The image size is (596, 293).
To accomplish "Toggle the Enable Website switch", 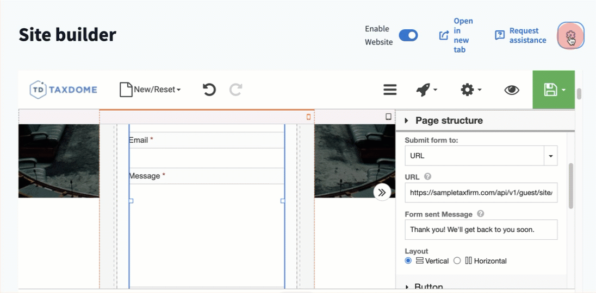I will point(408,35).
